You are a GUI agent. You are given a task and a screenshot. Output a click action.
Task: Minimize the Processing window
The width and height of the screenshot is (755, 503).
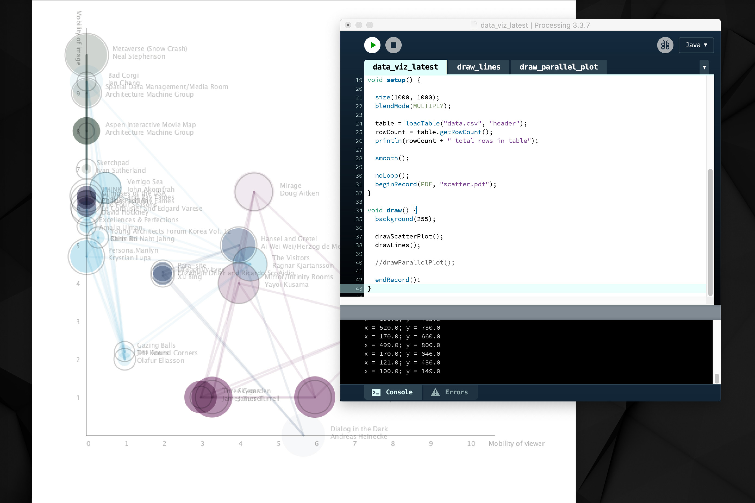click(x=358, y=25)
